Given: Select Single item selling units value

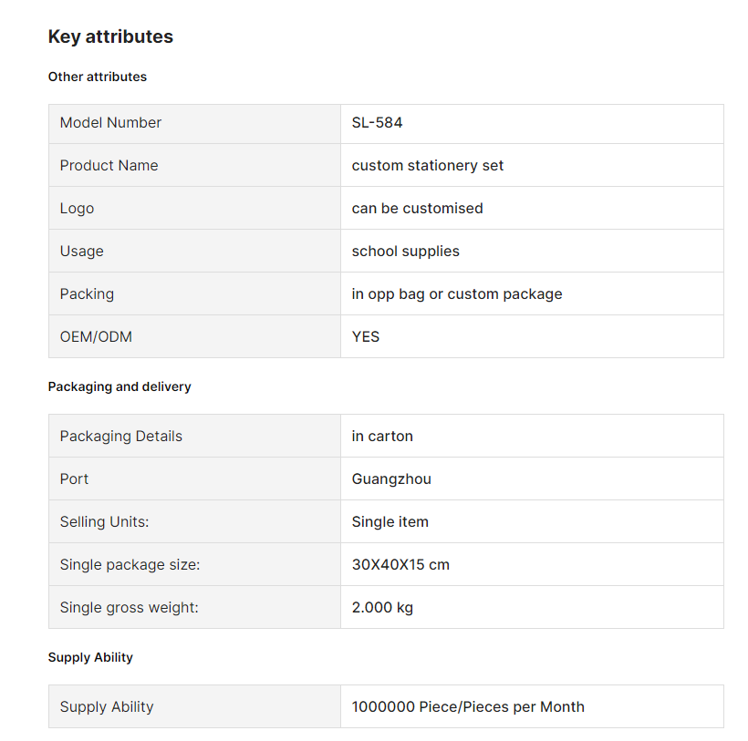Looking at the screenshot, I should coord(390,521).
